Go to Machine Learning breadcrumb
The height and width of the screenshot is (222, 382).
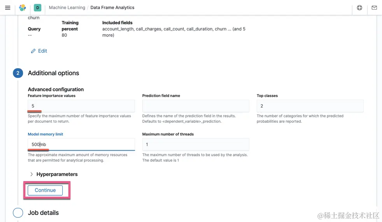67,7
